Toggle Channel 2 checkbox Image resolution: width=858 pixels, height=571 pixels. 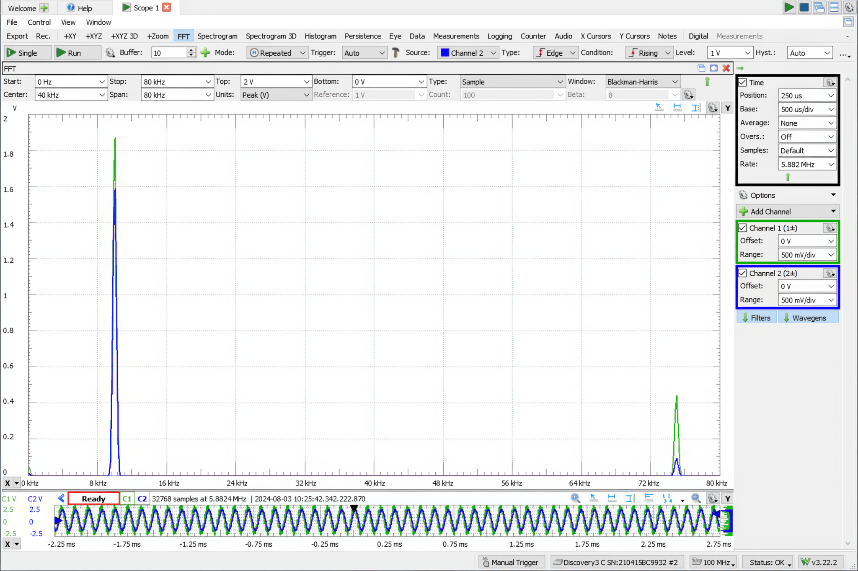(743, 273)
